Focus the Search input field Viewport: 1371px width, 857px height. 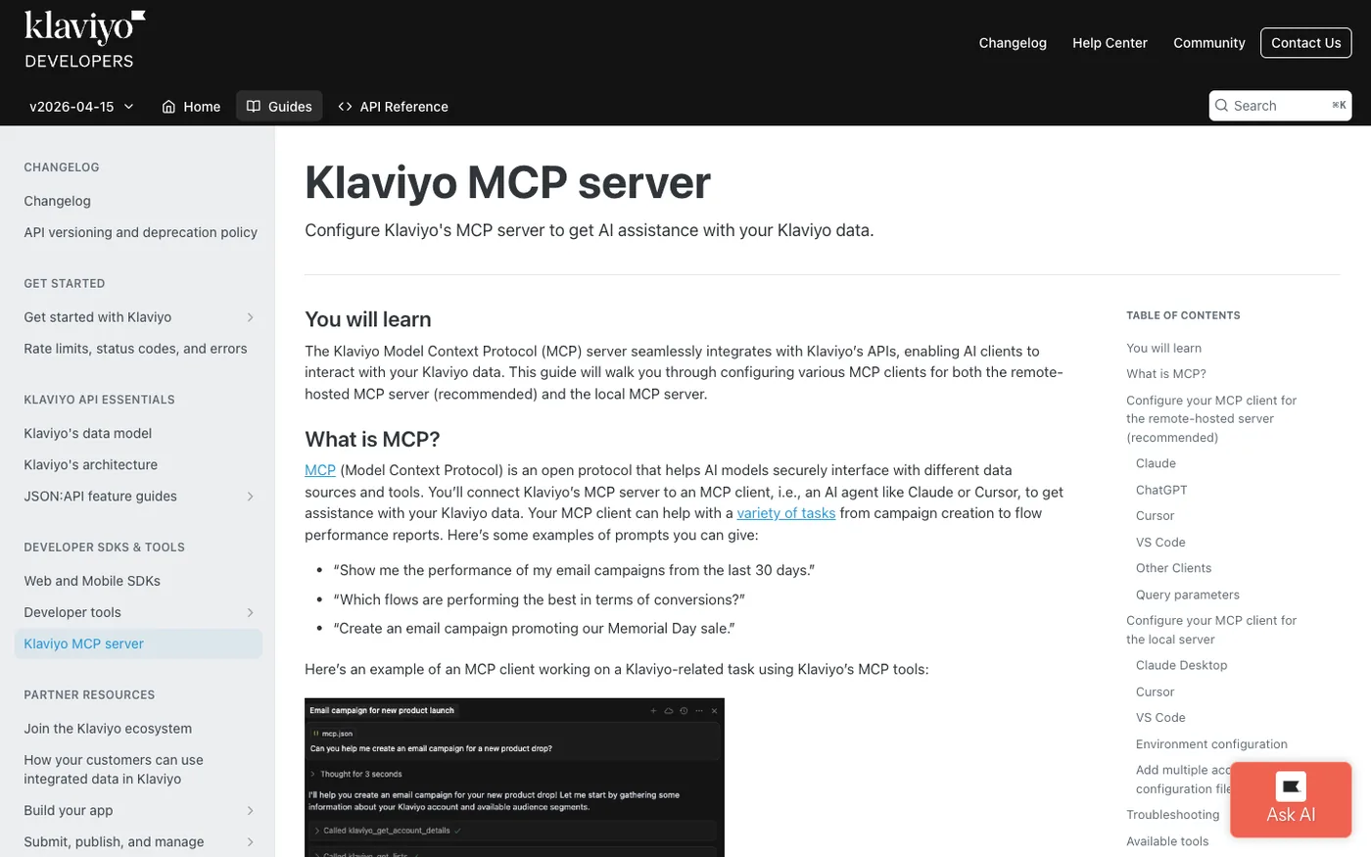click(x=1281, y=106)
